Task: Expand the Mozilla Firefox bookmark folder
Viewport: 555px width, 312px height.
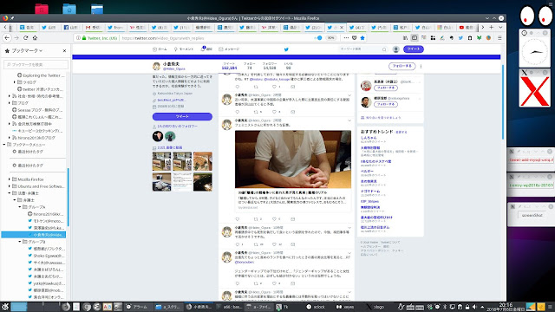Action: click(x=10, y=179)
